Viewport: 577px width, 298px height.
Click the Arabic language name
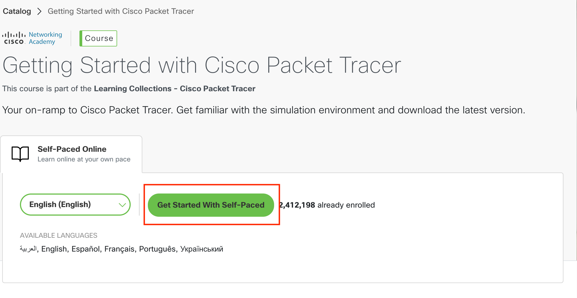(28, 249)
